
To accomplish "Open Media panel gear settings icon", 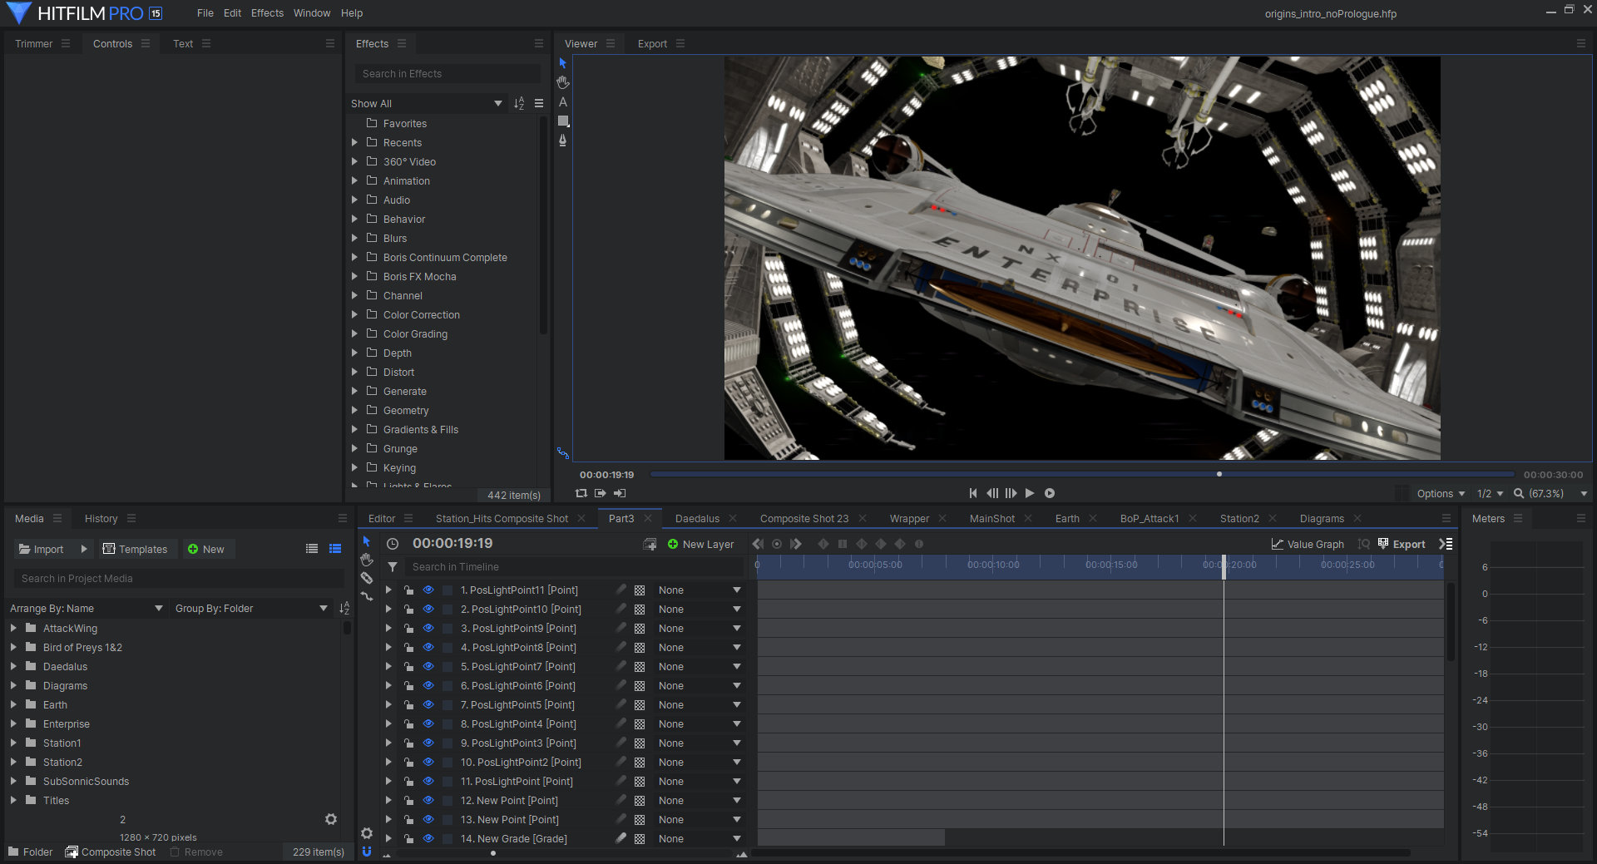I will coord(331,819).
